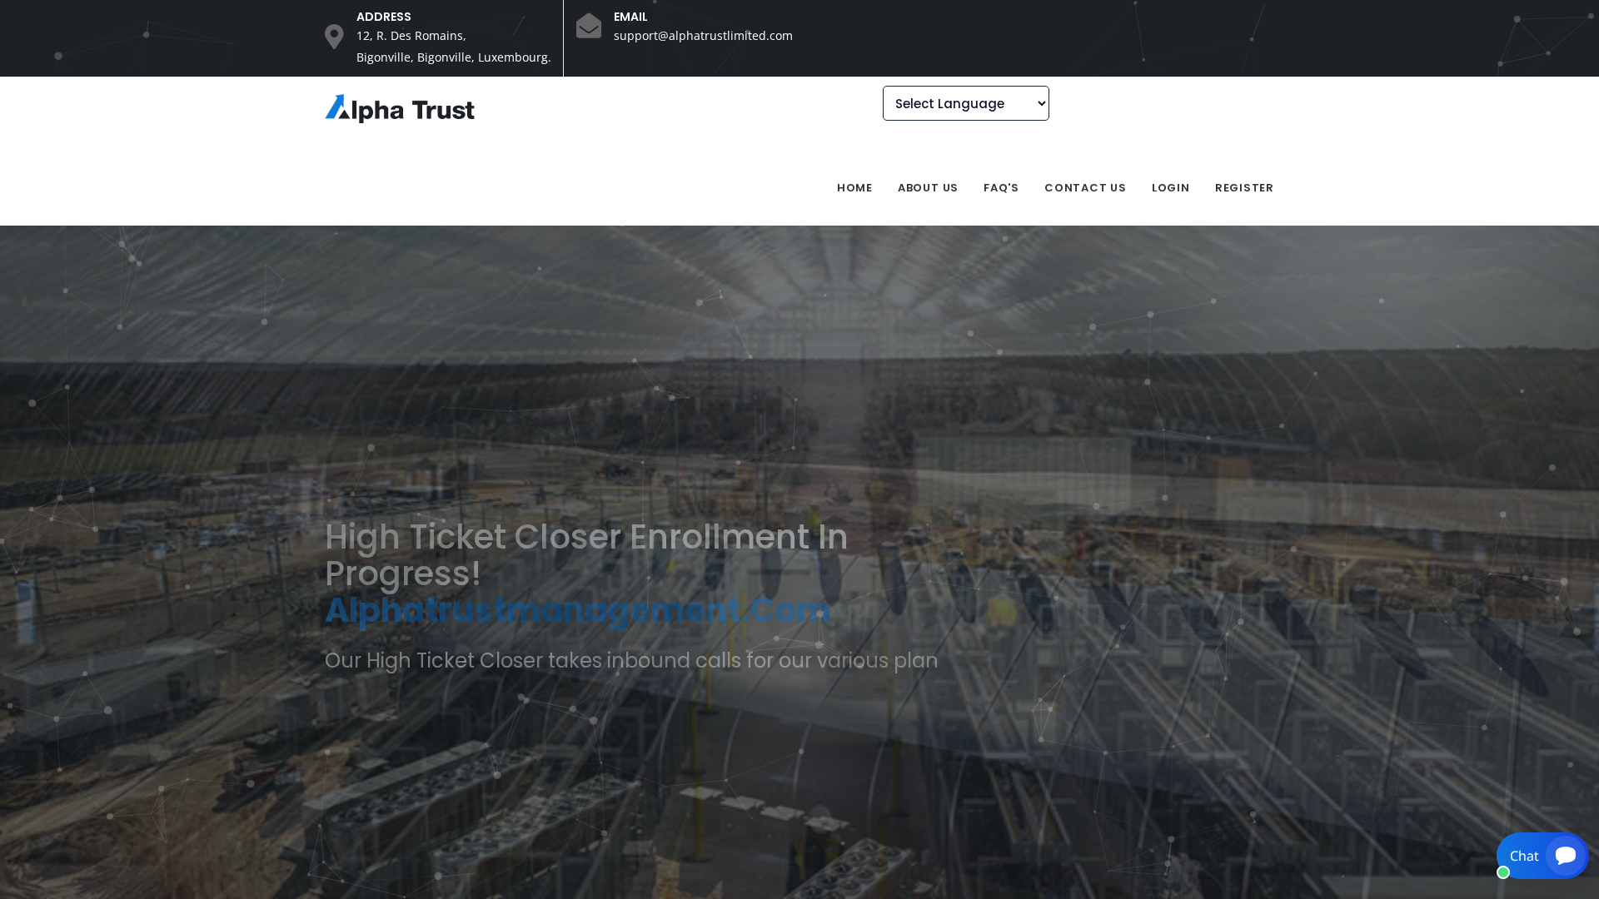Image resolution: width=1599 pixels, height=899 pixels.
Task: Click the address map pin icon
Action: 334,37
